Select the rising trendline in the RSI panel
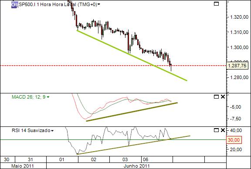 pyautogui.click(x=133, y=145)
